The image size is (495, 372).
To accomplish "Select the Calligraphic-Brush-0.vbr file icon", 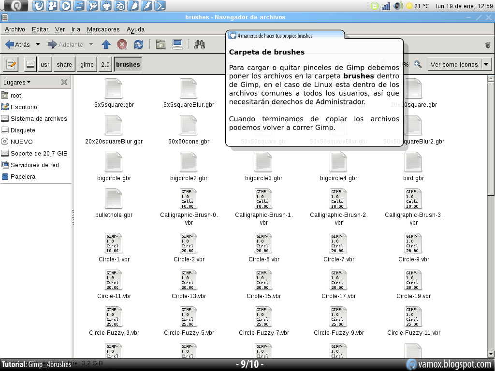I will pyautogui.click(x=189, y=199).
